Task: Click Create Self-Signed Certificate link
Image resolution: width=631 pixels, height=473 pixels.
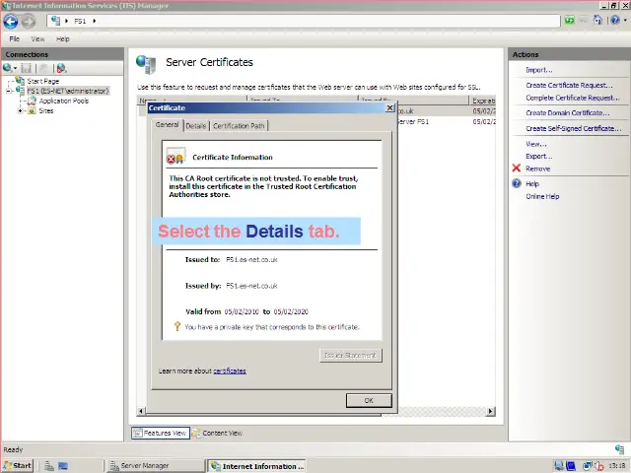Action: (574, 129)
